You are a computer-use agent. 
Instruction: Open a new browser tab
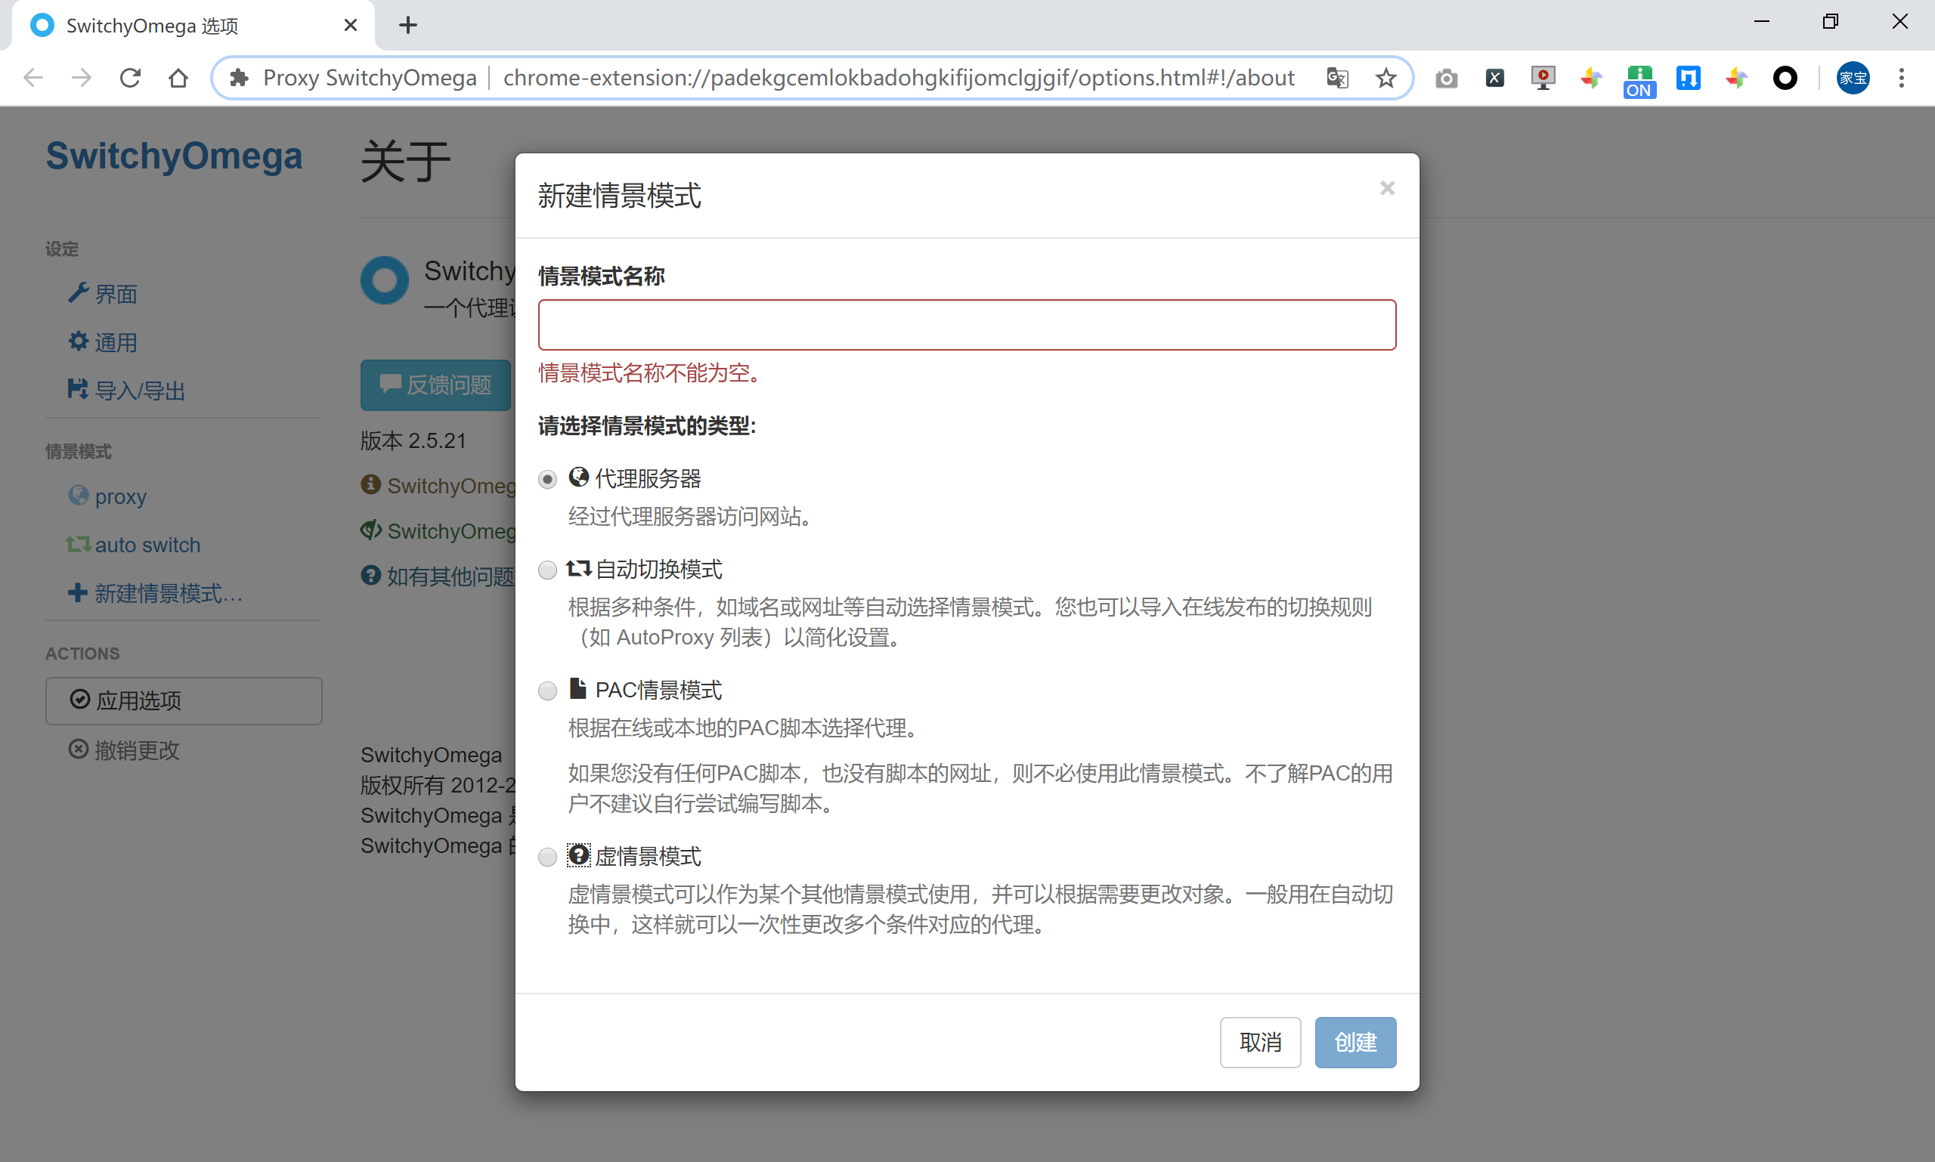(x=407, y=25)
